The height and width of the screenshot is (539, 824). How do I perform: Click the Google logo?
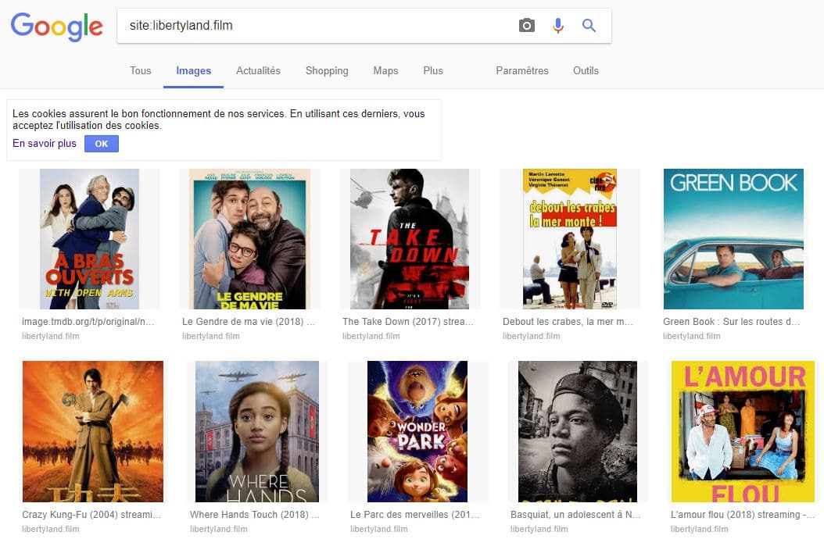[57, 27]
